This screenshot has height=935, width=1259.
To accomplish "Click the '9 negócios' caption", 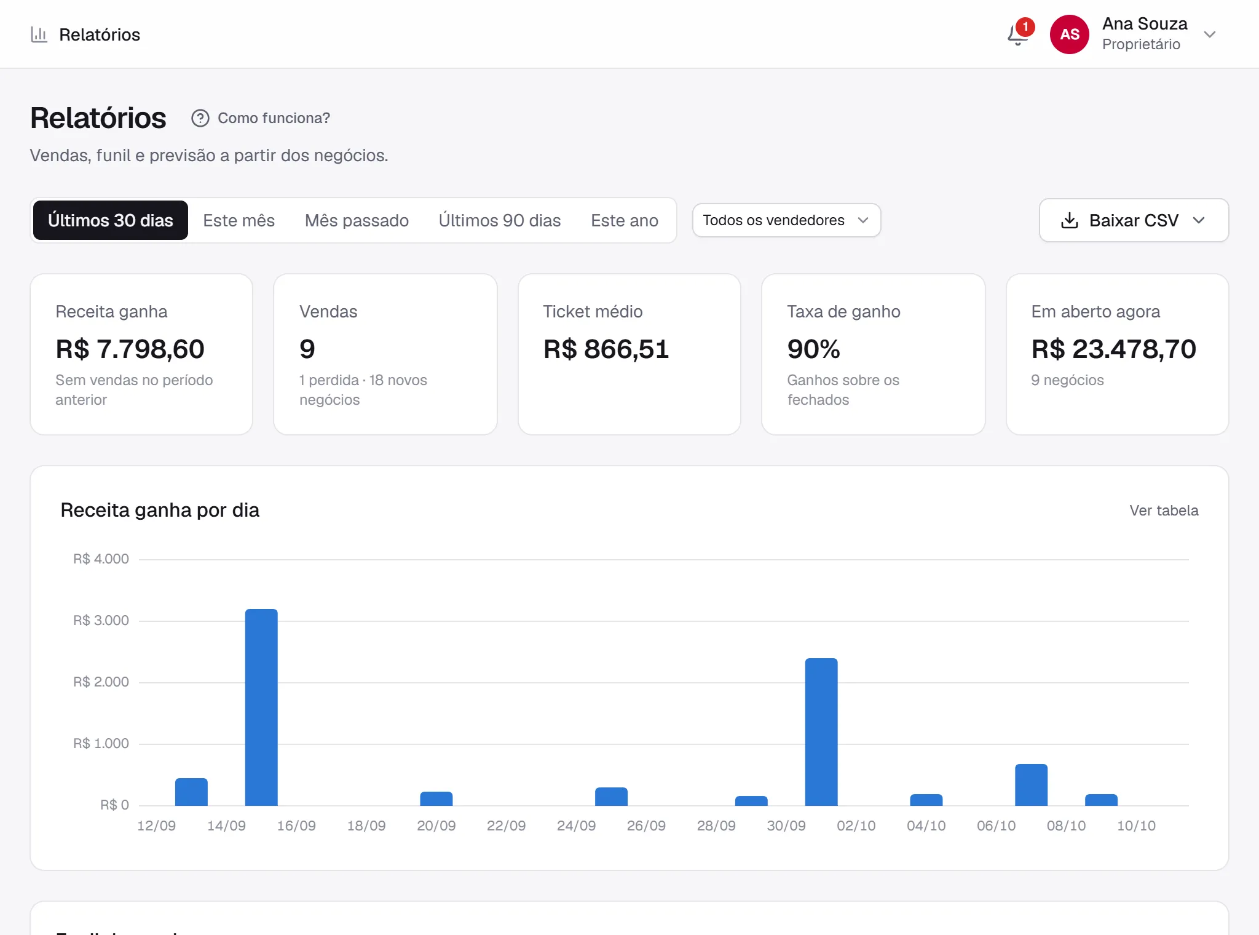I will [x=1068, y=380].
